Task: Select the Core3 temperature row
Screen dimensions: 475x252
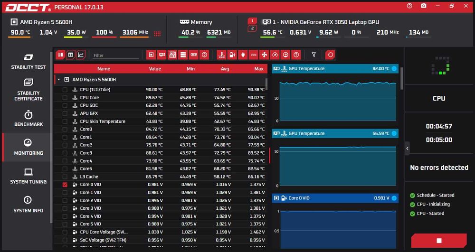Action: click(161, 153)
